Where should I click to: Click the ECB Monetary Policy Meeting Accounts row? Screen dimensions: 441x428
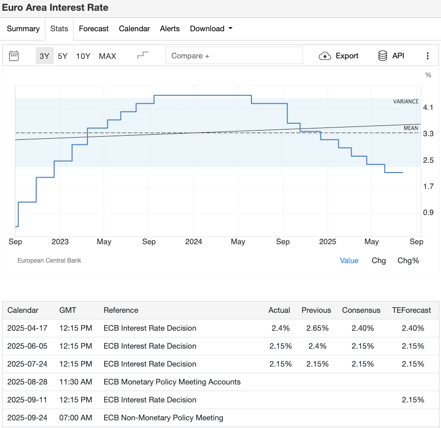coord(220,382)
